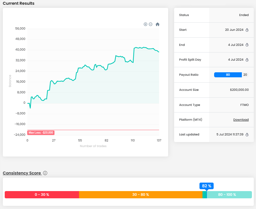Viewport: 256px width, 209px height.
Task: Click the 20 payout ratio segment
Action: pyautogui.click(x=245, y=75)
